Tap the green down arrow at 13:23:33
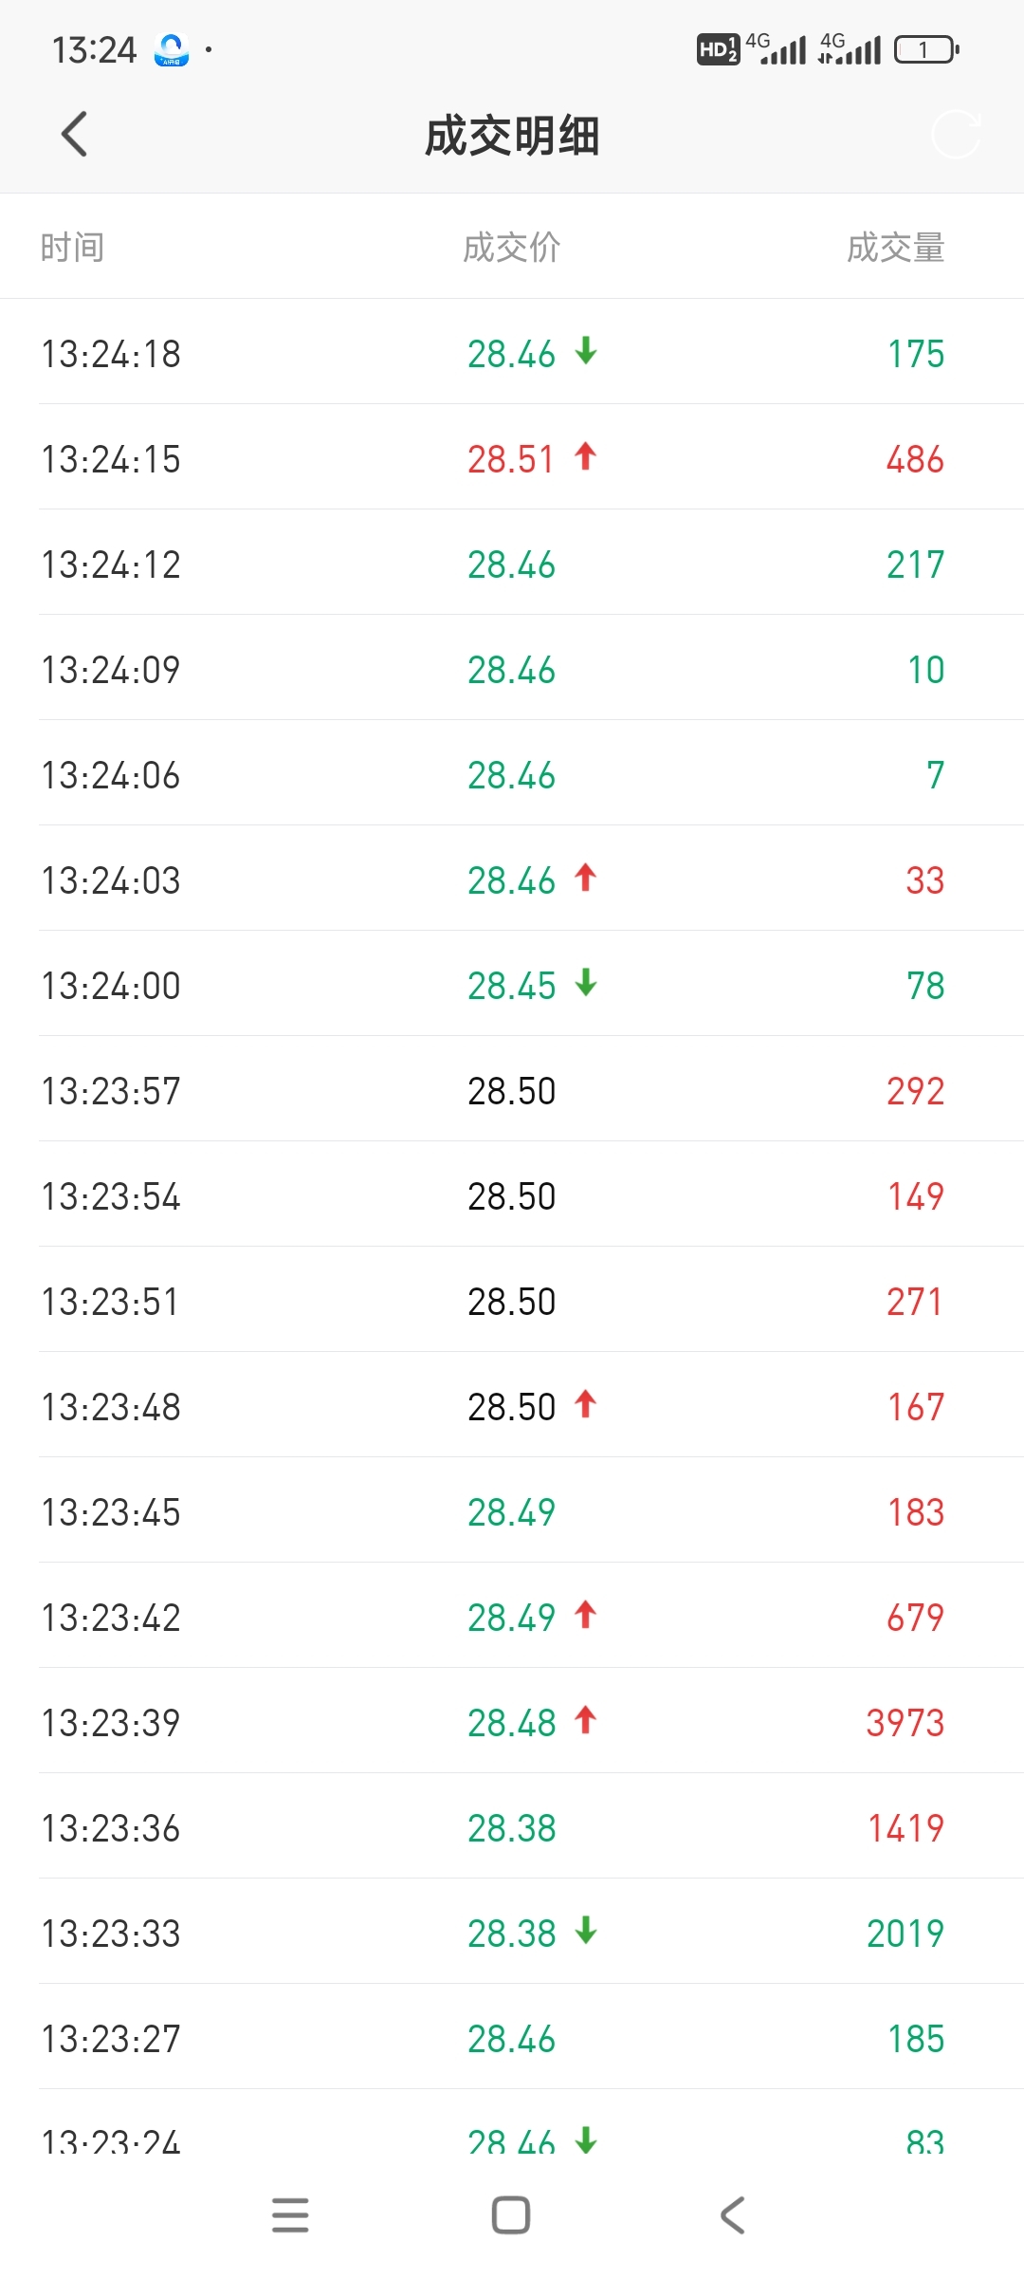 click(586, 1931)
